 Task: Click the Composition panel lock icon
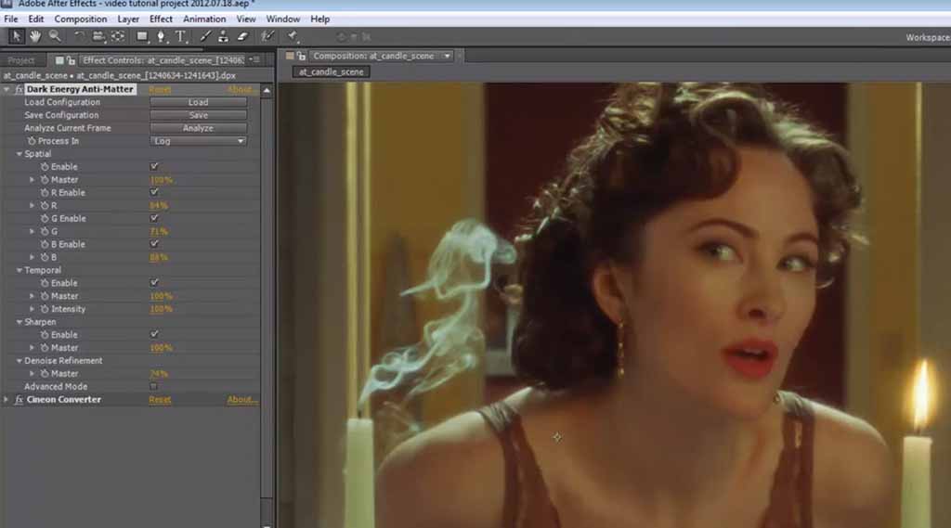(x=301, y=56)
